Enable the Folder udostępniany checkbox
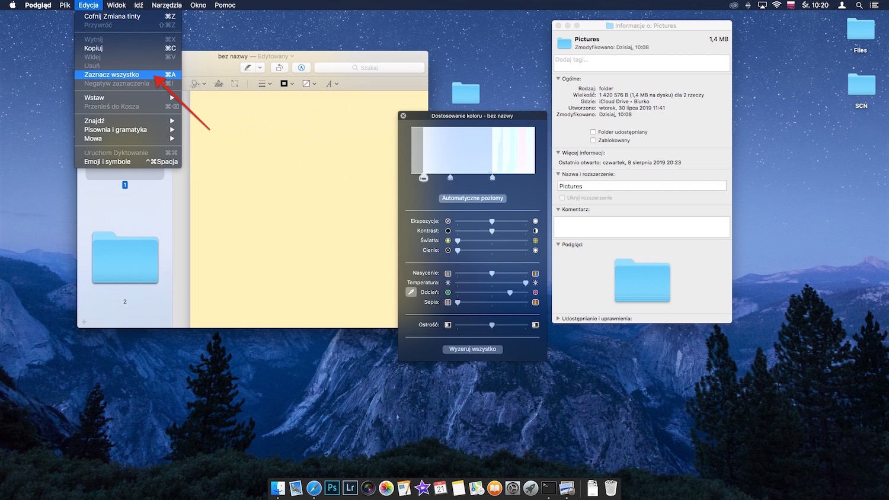The image size is (889, 500). (x=593, y=132)
